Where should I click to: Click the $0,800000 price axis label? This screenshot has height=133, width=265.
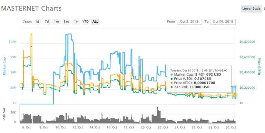(247, 42)
